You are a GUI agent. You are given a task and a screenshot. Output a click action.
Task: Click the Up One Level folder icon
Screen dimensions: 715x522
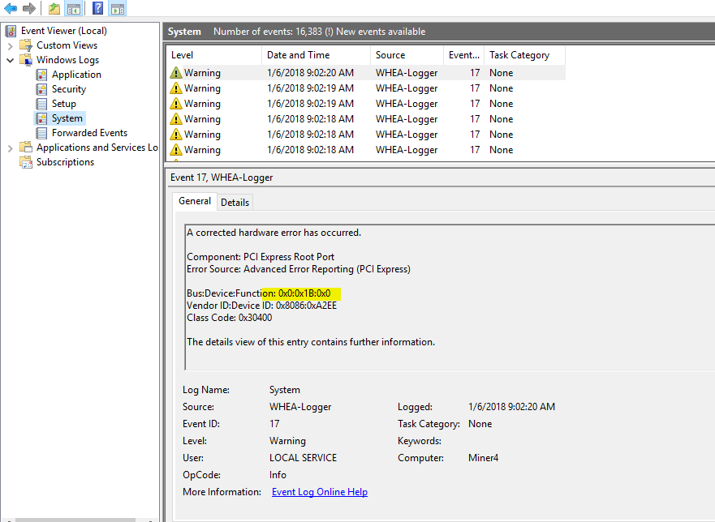tap(54, 9)
